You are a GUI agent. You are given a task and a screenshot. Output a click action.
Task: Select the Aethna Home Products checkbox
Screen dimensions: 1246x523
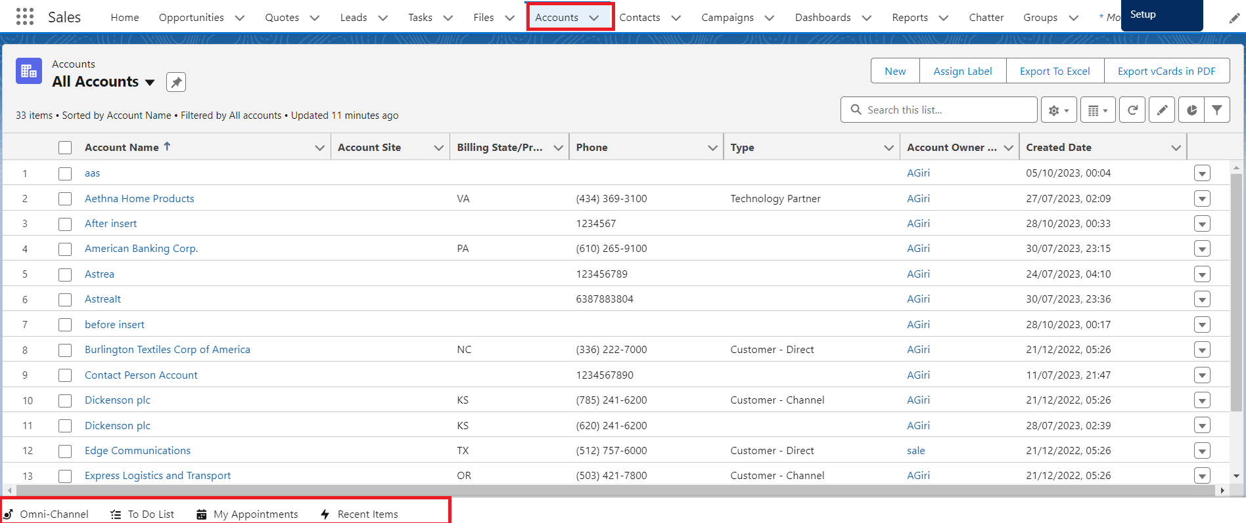click(65, 199)
